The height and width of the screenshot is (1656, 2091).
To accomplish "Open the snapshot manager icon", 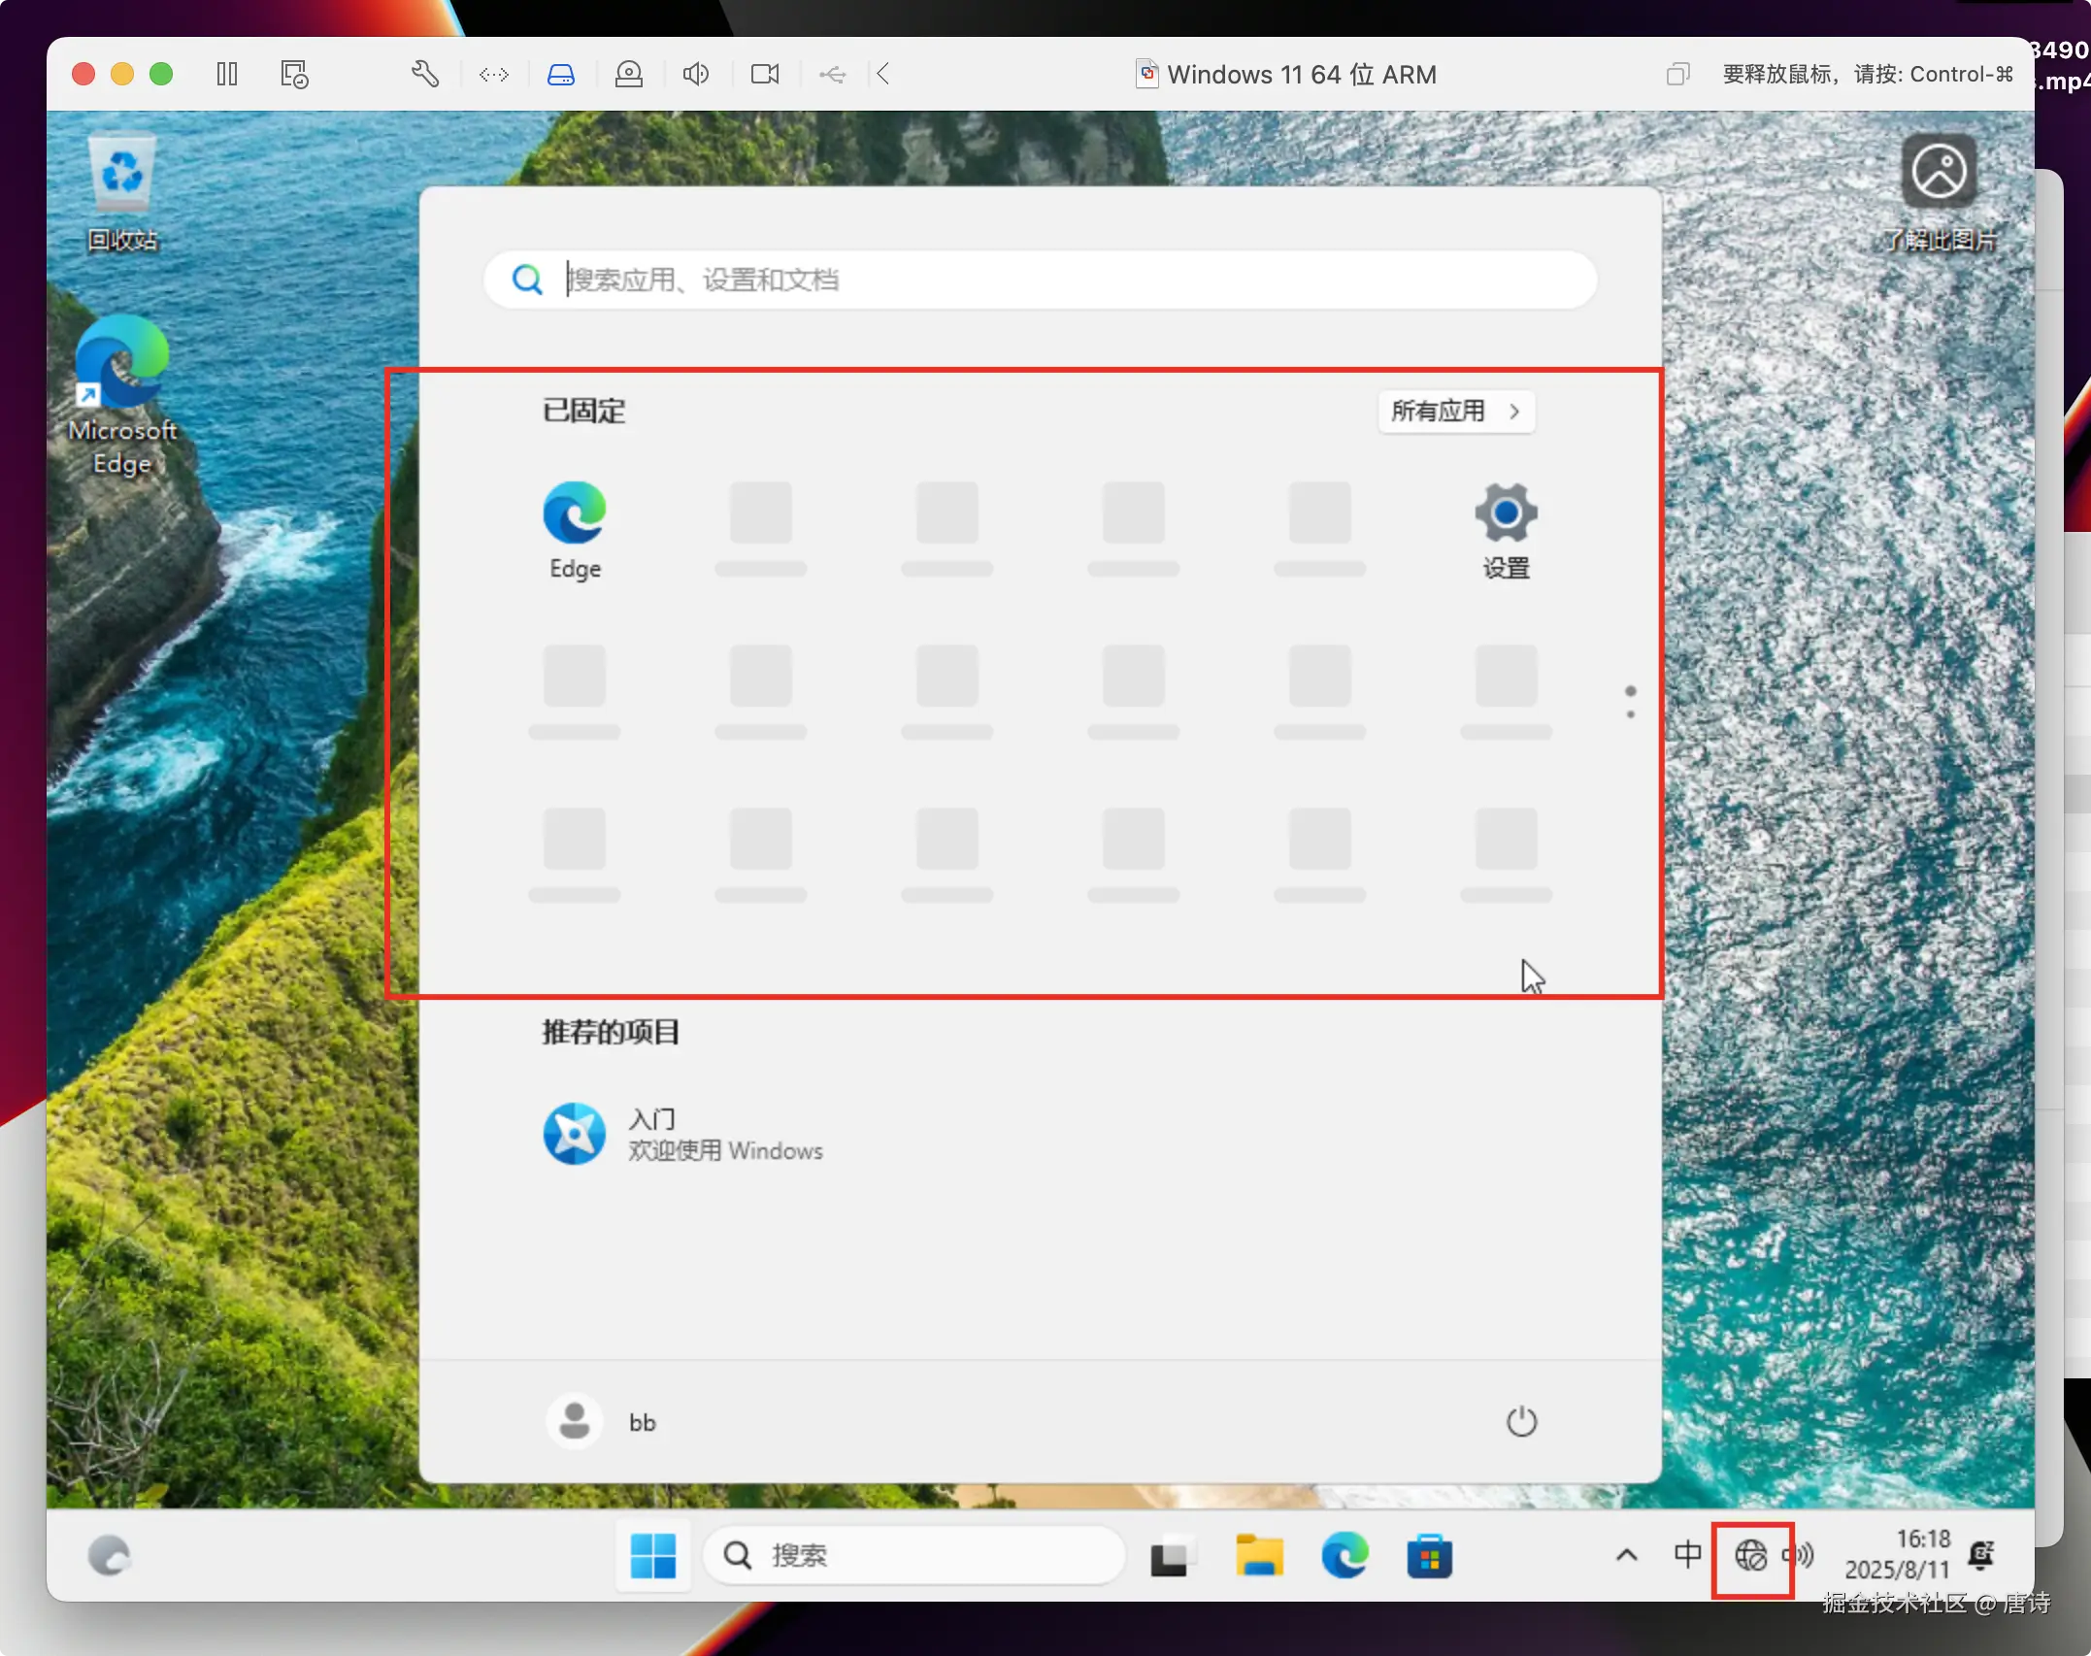I will [294, 74].
